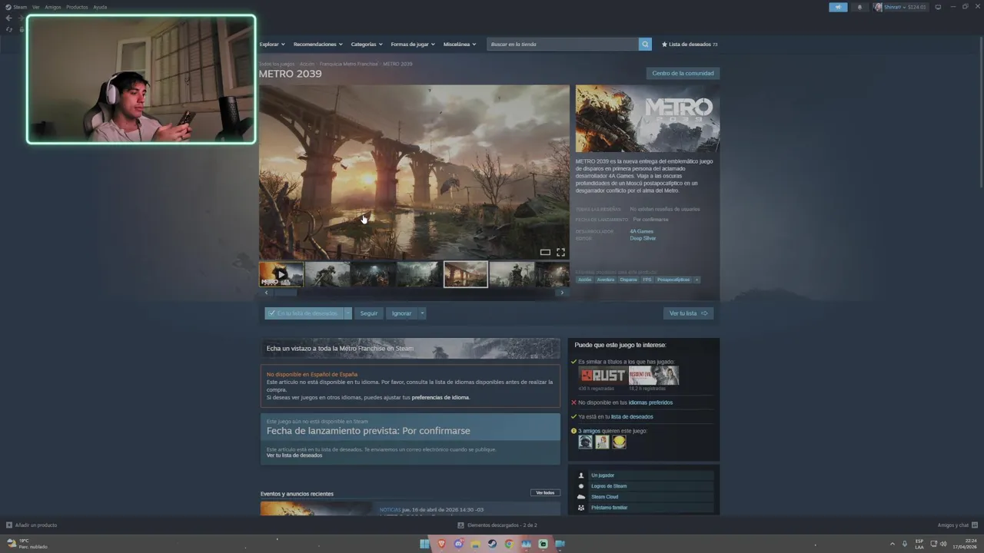Open the Resident Evil similar game capsule

(x=654, y=376)
